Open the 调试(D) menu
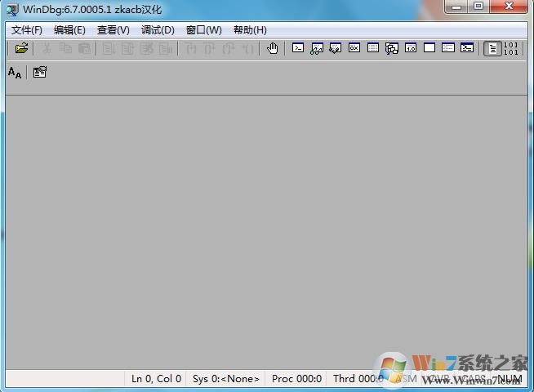The height and width of the screenshot is (392, 534). 158,30
